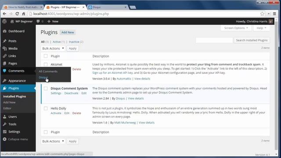Image resolution: width=281 pixels, height=158 pixels.
Task: Open the bottom Bulk Actions dropdown
Action: click(53, 141)
